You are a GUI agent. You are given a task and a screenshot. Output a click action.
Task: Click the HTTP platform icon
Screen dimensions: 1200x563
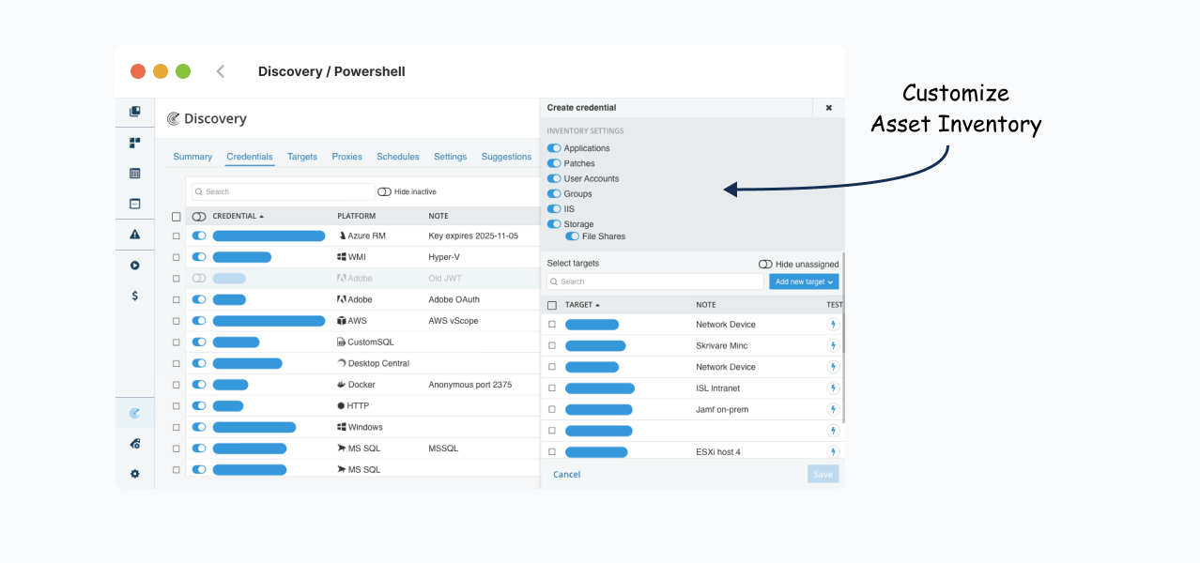pyautogui.click(x=342, y=406)
